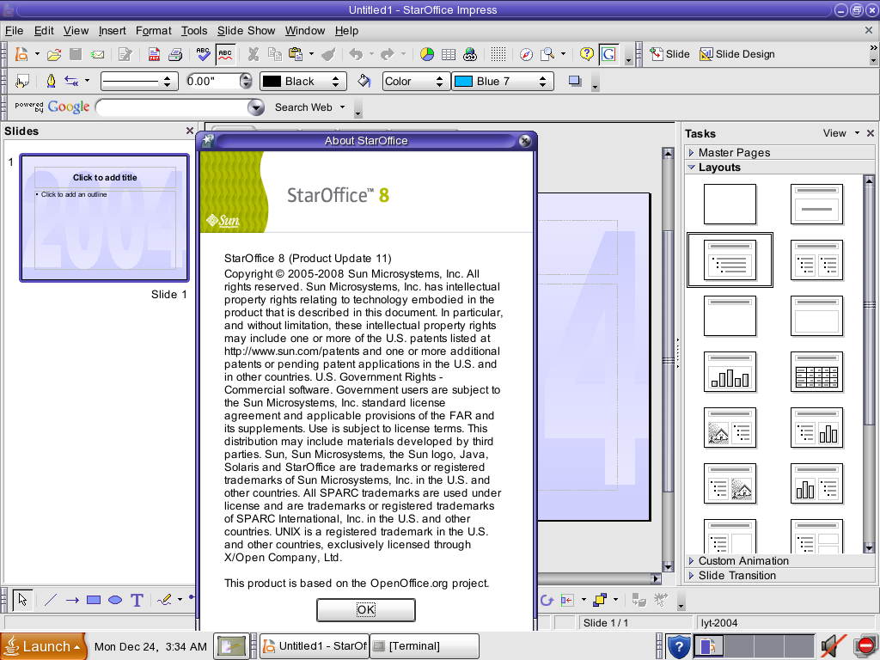880x660 pixels.
Task: Switch to the Terminal taskbar window
Action: pos(425,646)
